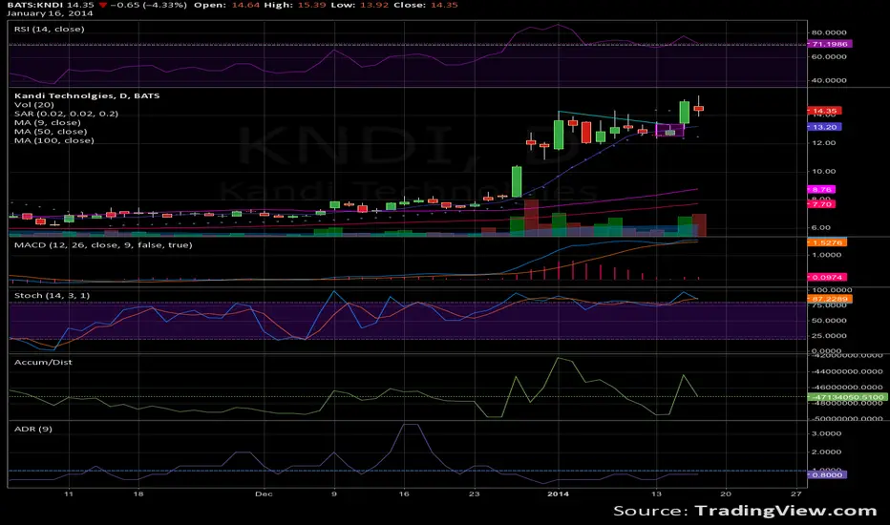Click the 12.00 price axis label
This screenshot has width=890, height=525.
[x=823, y=143]
